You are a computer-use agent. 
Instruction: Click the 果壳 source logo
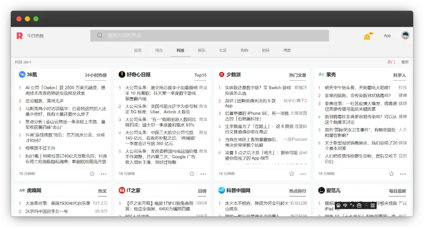322,74
